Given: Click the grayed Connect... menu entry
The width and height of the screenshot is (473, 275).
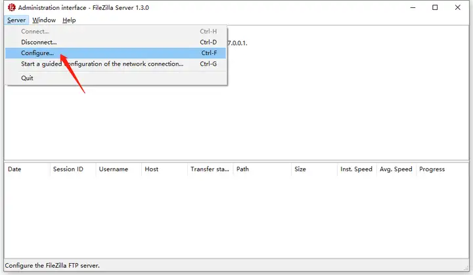Looking at the screenshot, I should (116, 32).
